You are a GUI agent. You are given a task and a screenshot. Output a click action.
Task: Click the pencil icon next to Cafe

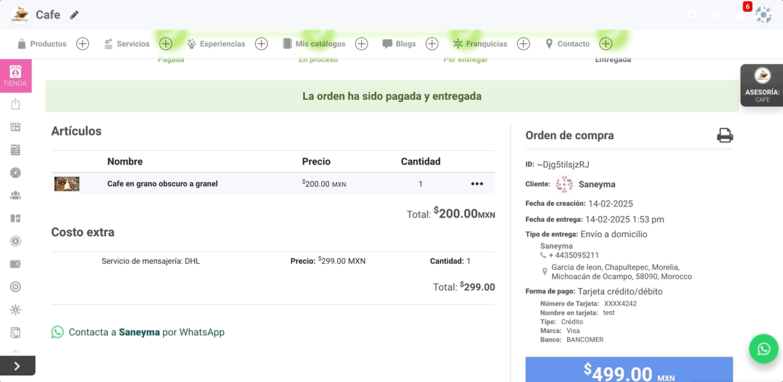[74, 14]
